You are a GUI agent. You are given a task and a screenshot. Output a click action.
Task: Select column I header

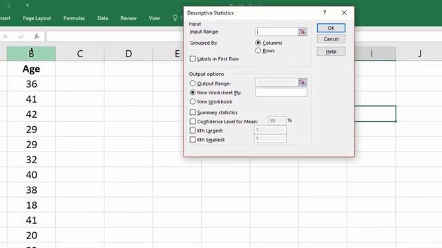point(375,54)
